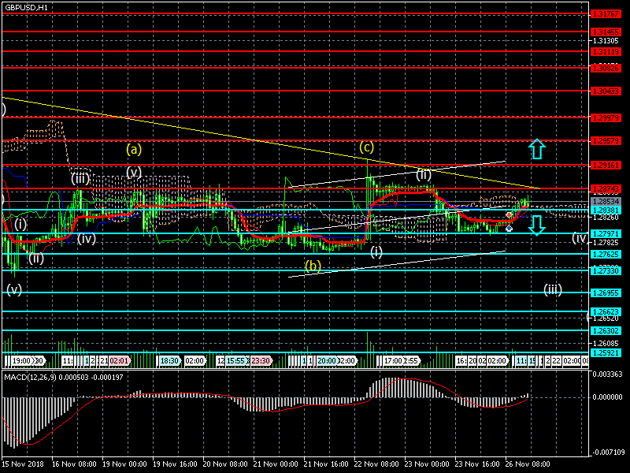Click the 23 Nov 16:00 time label
Viewport: 630px width, 473px height.
[477, 464]
